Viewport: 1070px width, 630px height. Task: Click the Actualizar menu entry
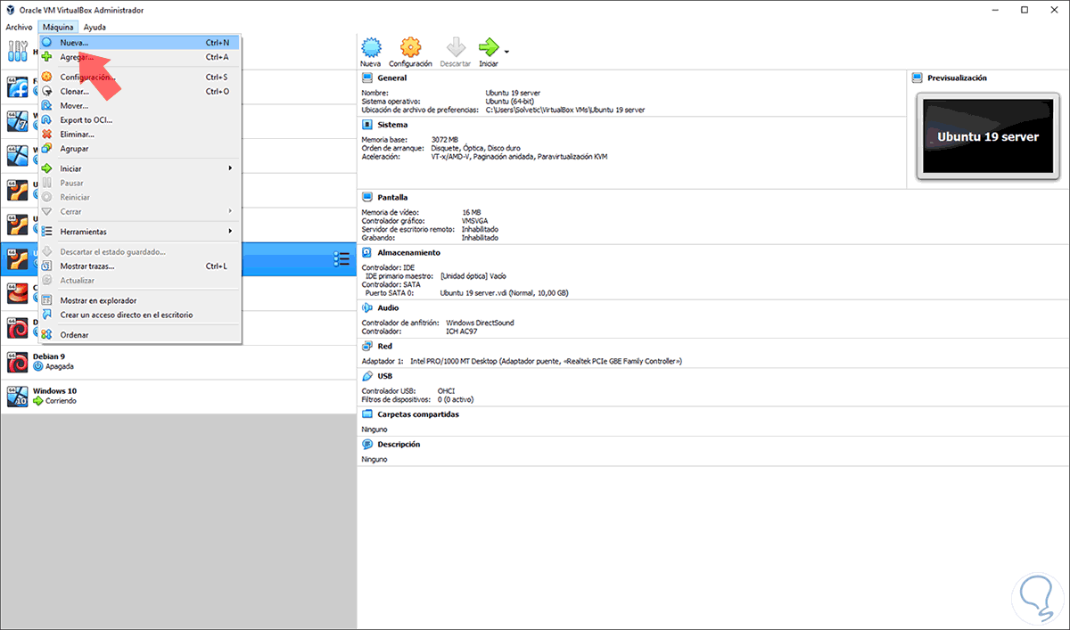click(140, 280)
